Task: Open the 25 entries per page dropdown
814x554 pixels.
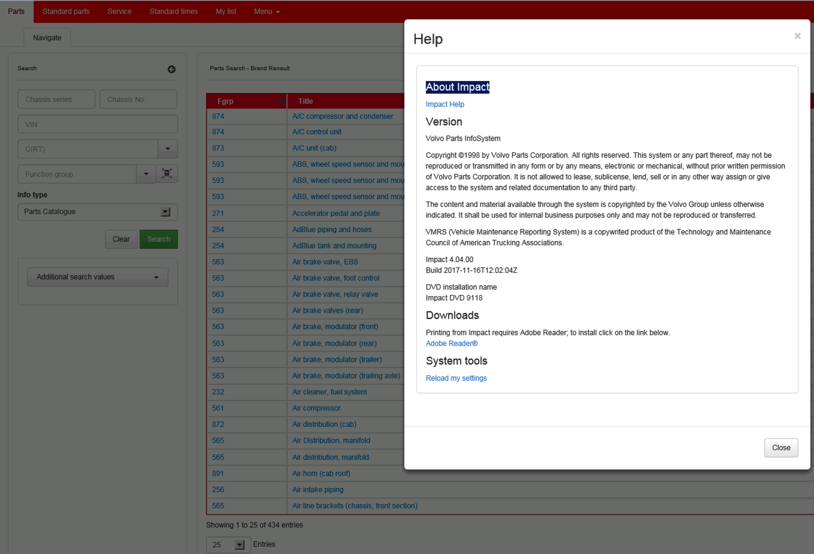Action: point(228,544)
